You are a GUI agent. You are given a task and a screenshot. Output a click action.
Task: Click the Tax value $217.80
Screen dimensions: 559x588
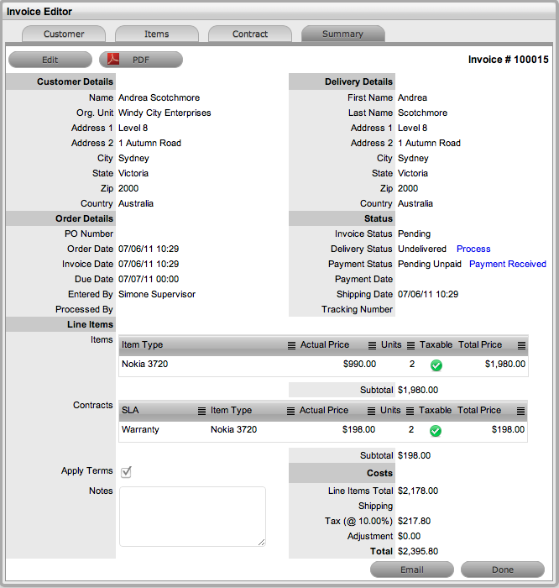(414, 521)
